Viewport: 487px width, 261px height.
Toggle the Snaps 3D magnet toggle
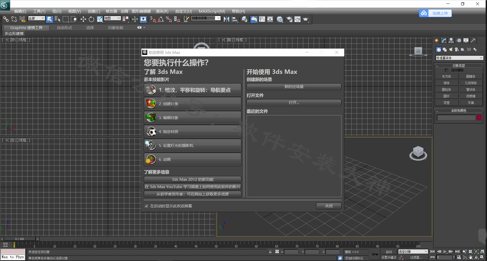153,19
